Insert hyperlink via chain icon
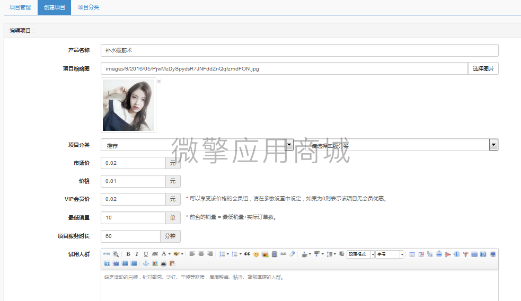The image size is (521, 301). [x=283, y=254]
